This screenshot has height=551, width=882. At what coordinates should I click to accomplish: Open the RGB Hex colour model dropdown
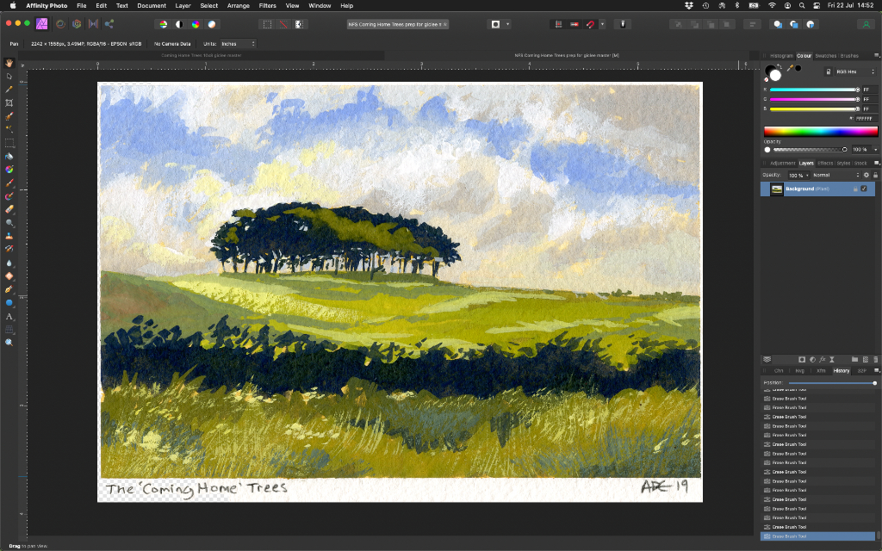click(854, 71)
